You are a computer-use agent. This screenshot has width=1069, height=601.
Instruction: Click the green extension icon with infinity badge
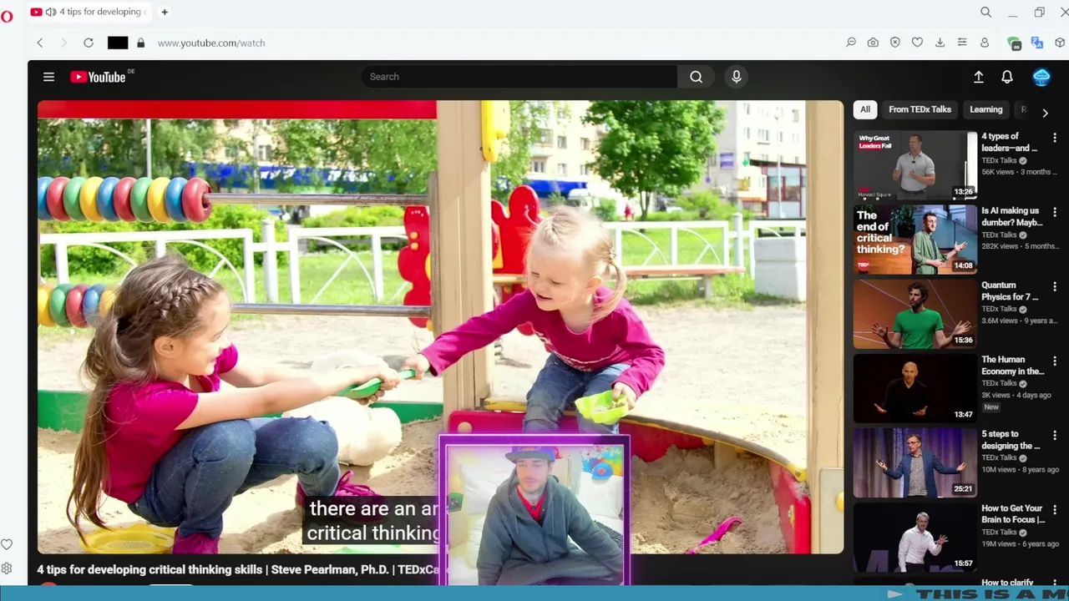1014,43
